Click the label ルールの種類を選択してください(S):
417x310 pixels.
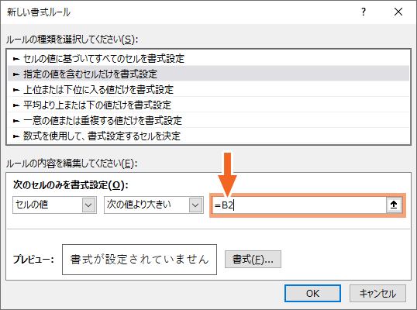pos(72,40)
